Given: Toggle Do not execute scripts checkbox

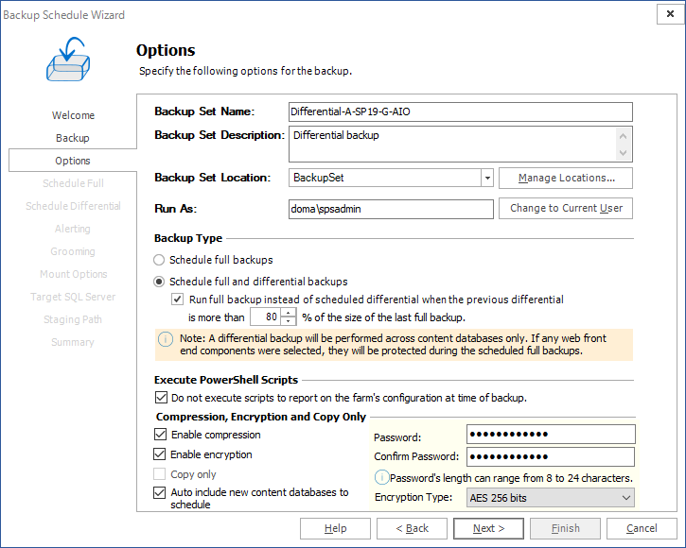Looking at the screenshot, I should click(161, 397).
